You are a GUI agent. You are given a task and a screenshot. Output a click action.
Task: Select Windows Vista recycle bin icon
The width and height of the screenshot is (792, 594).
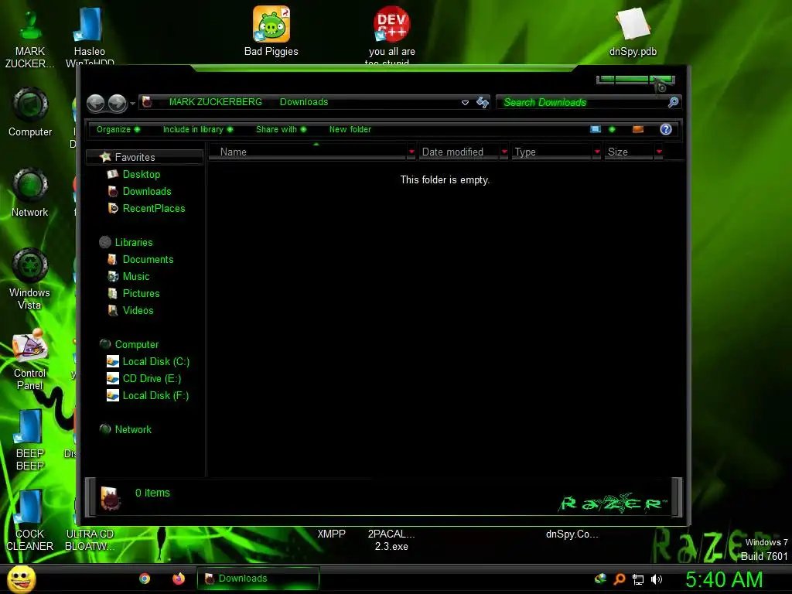(x=30, y=279)
